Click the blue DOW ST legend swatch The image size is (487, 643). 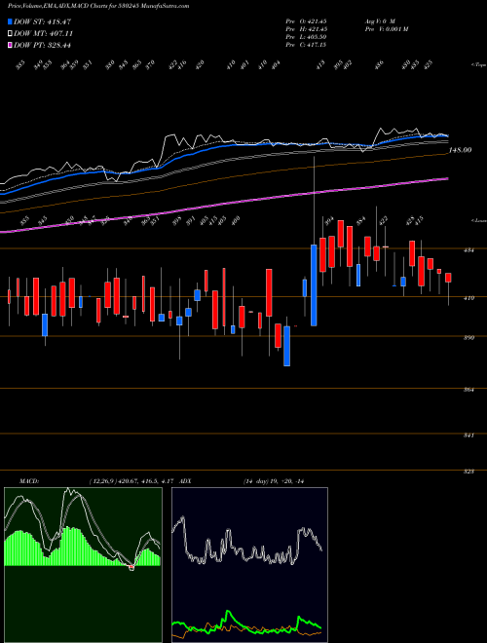pos(10,21)
